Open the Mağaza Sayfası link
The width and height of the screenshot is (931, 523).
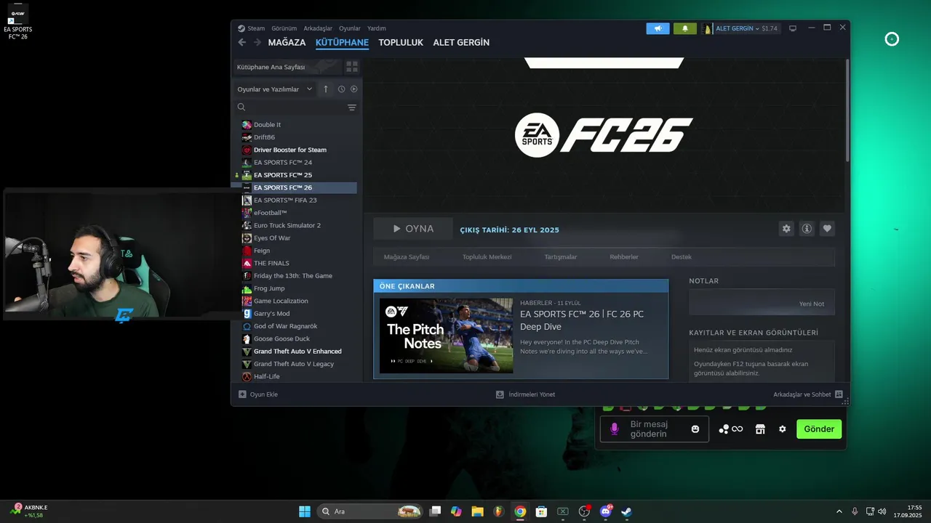pos(407,257)
